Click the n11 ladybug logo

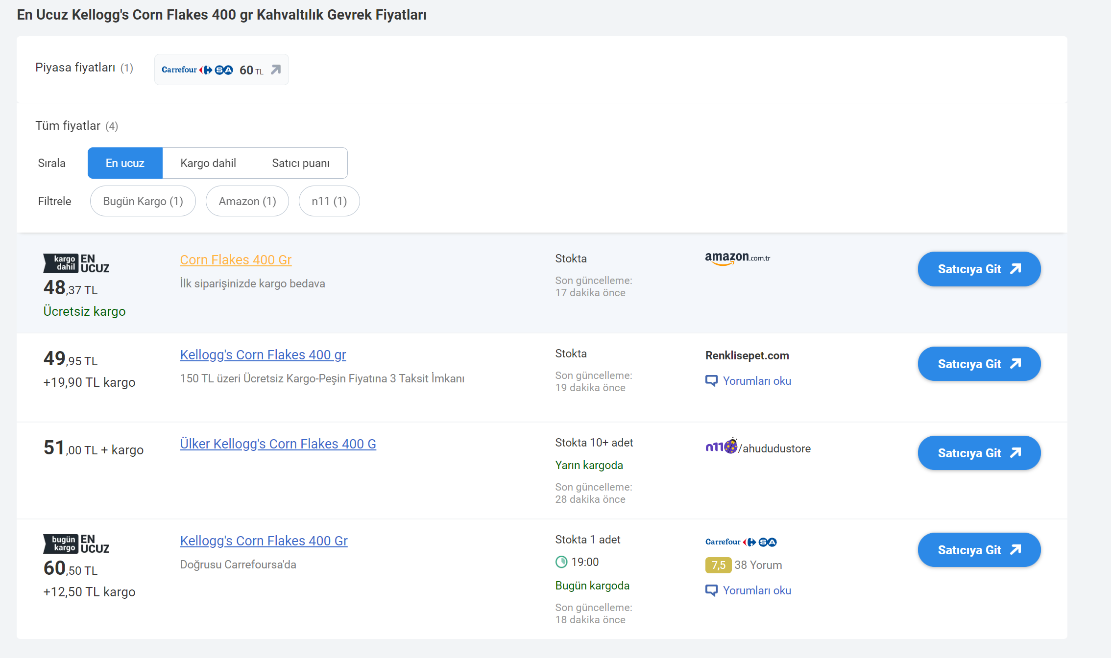(722, 446)
